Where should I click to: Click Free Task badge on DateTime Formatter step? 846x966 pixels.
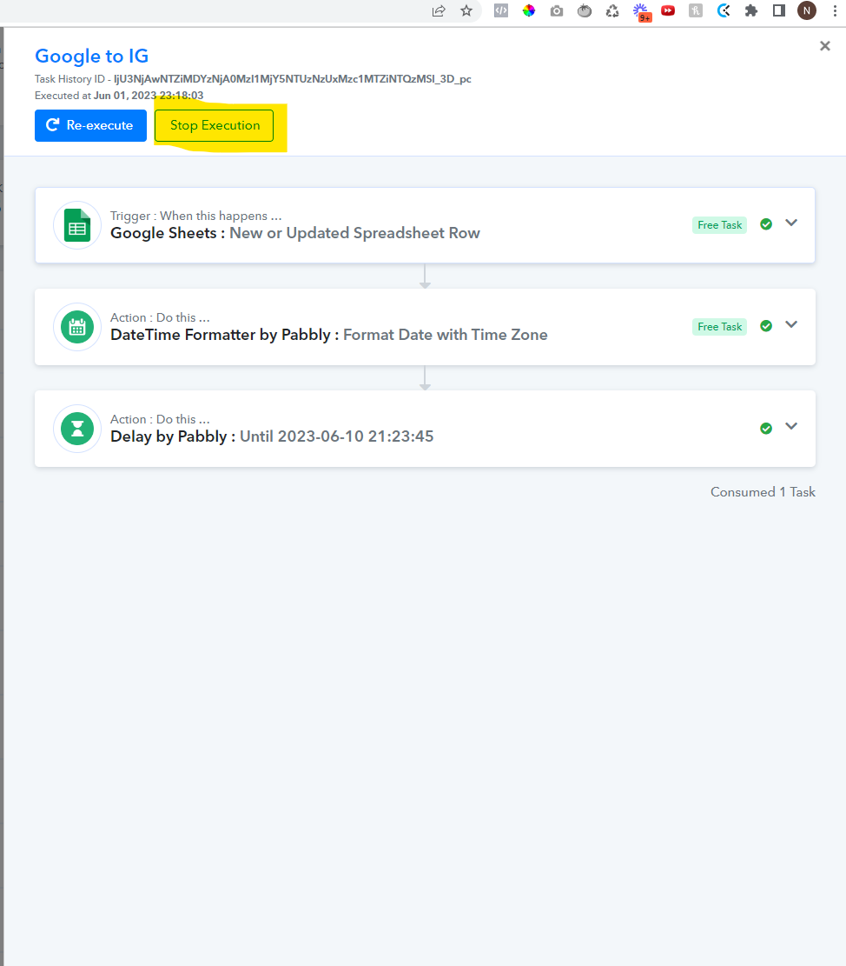pos(720,327)
